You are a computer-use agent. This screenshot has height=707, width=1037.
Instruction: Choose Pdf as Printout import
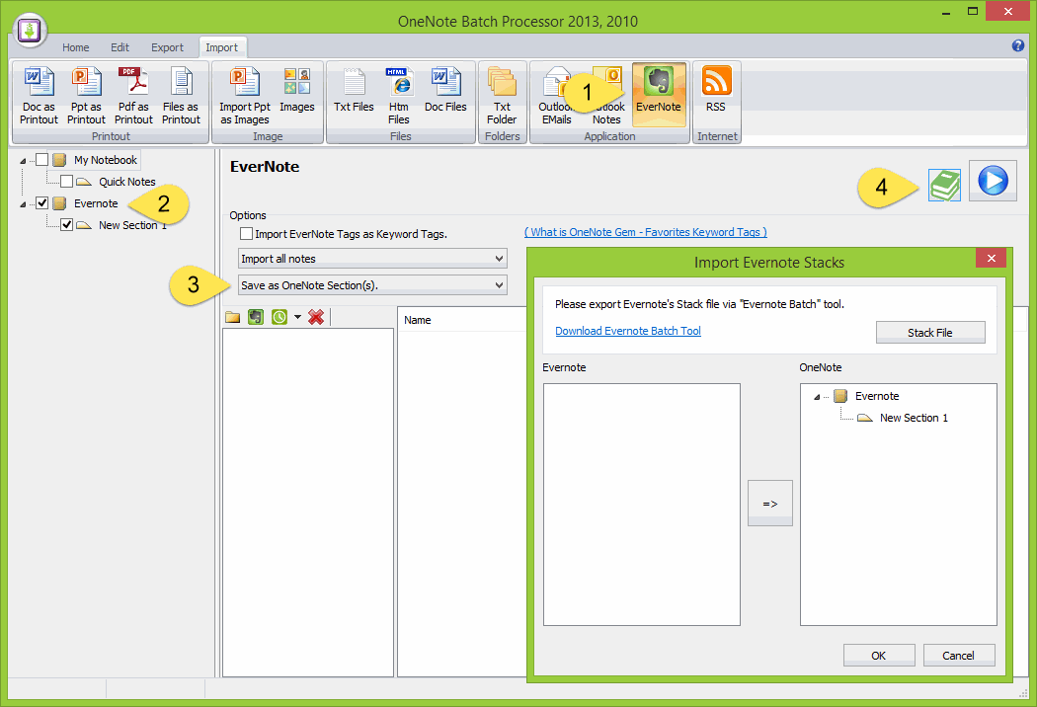(x=133, y=95)
